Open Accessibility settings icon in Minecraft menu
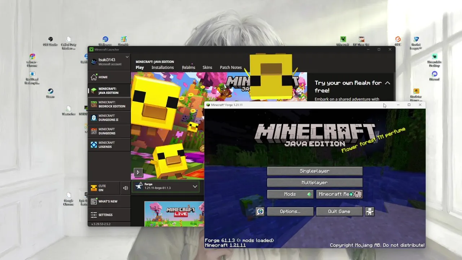 pos(370,212)
